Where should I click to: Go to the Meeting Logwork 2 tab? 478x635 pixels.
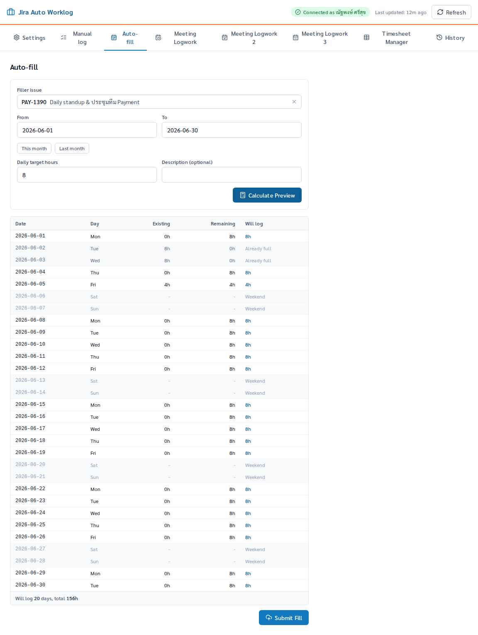[249, 38]
